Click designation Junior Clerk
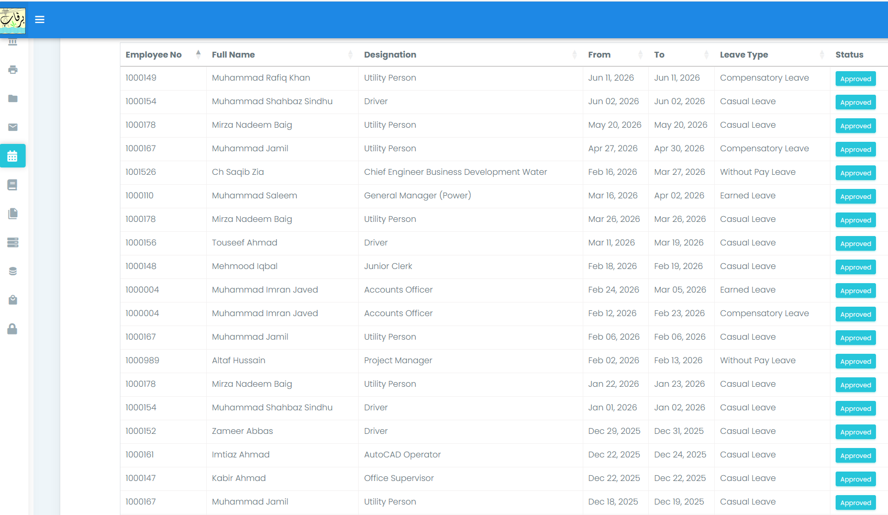The height and width of the screenshot is (515, 888). click(x=389, y=266)
